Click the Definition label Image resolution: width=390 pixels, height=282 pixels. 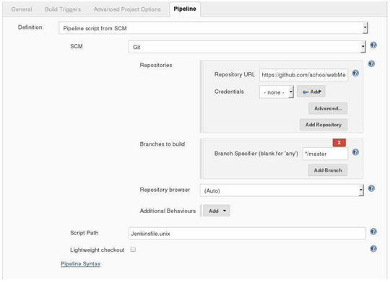coord(30,27)
